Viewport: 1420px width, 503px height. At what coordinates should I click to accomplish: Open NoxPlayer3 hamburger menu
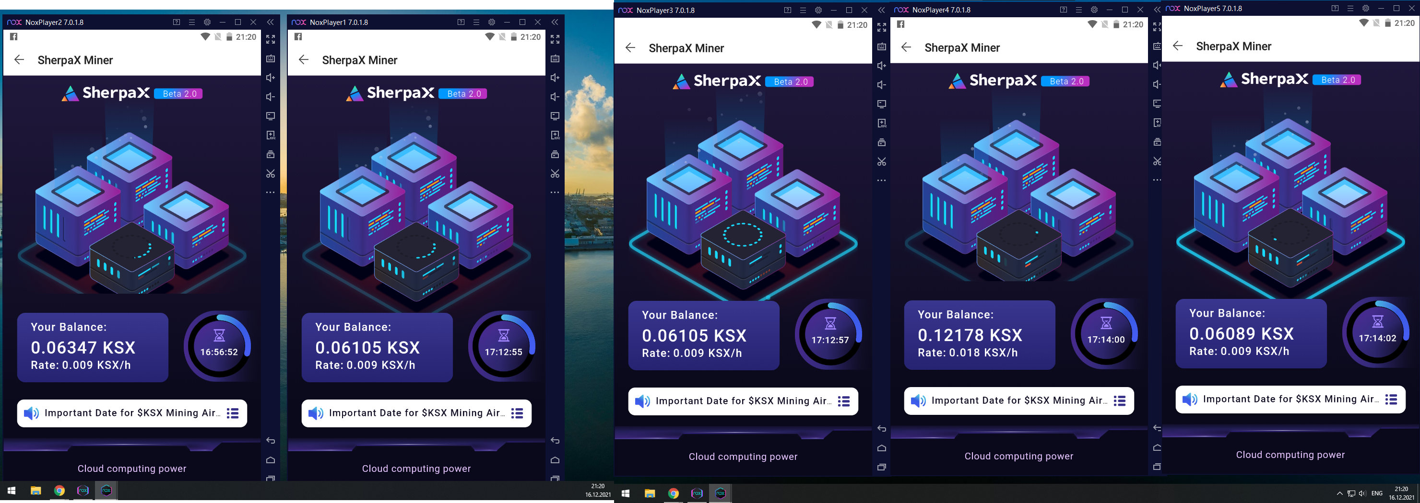[803, 10]
